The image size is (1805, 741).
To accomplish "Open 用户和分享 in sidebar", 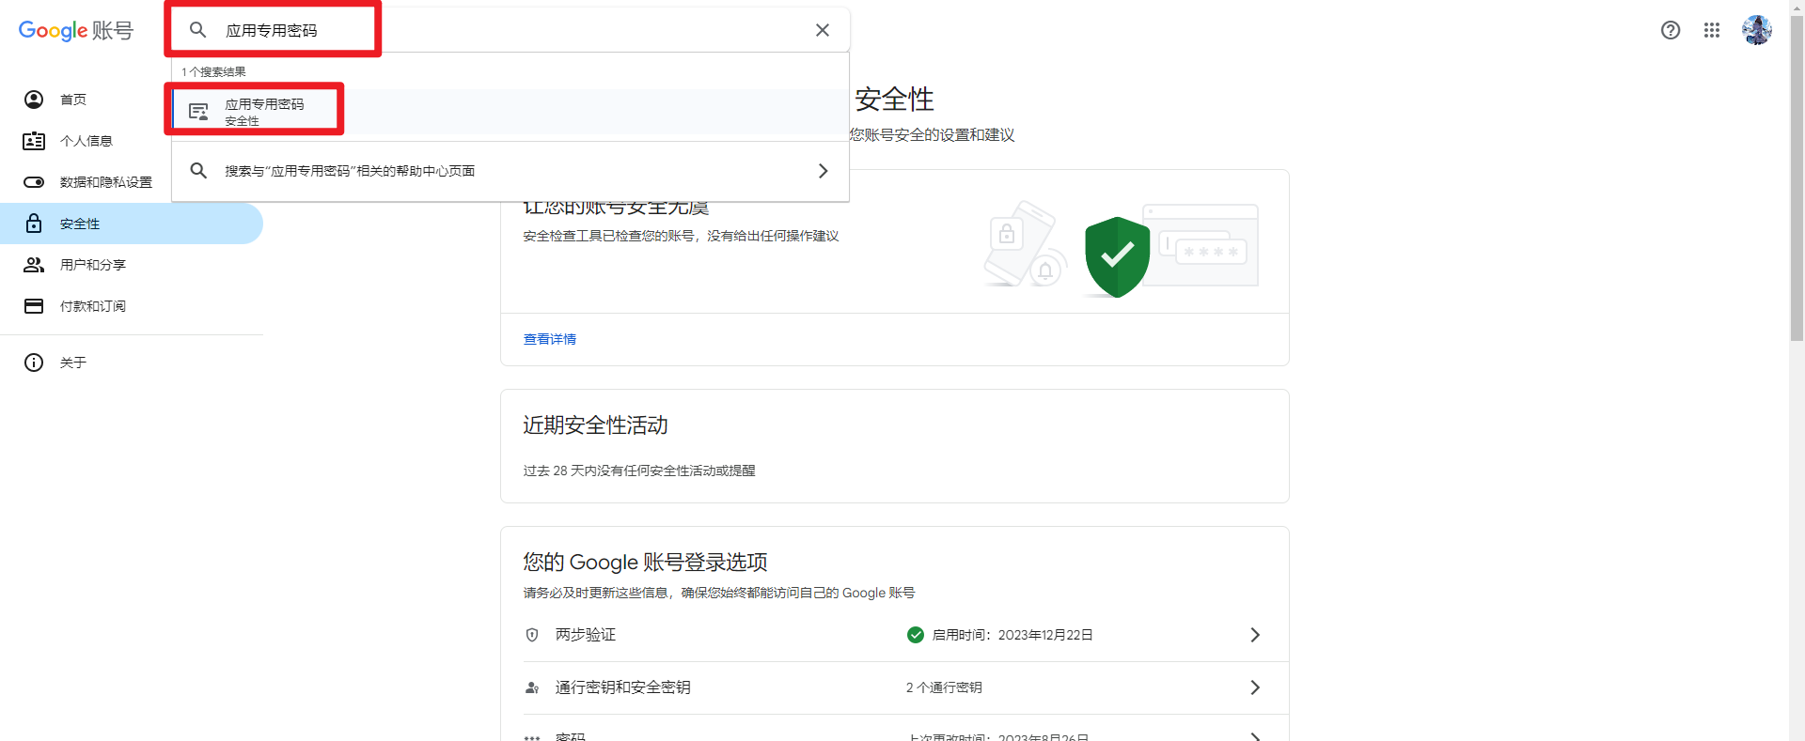I will click(x=132, y=265).
